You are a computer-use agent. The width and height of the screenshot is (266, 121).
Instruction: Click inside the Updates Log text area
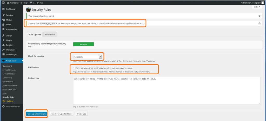tap(167, 90)
